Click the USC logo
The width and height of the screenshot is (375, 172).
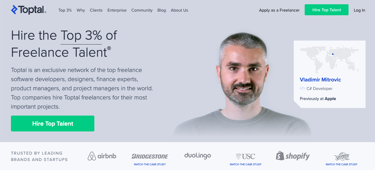(x=246, y=156)
